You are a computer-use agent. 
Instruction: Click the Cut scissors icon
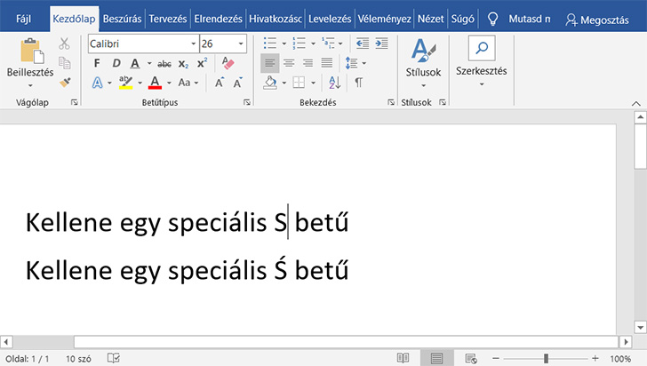(65, 44)
